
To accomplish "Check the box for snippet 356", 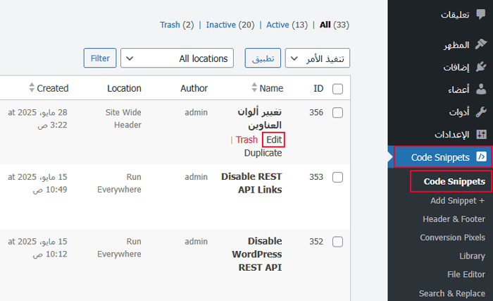I will point(337,112).
